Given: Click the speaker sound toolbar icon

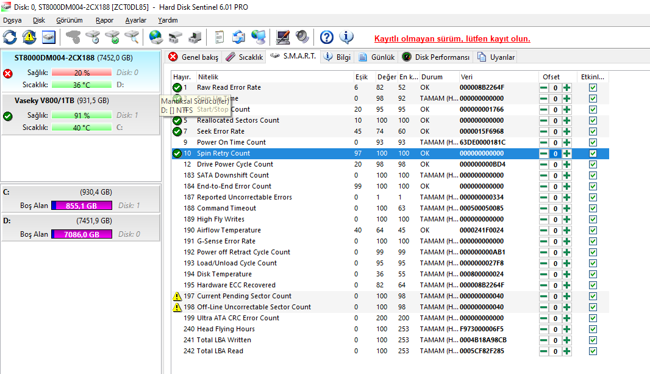Looking at the screenshot, I should click(x=302, y=37).
